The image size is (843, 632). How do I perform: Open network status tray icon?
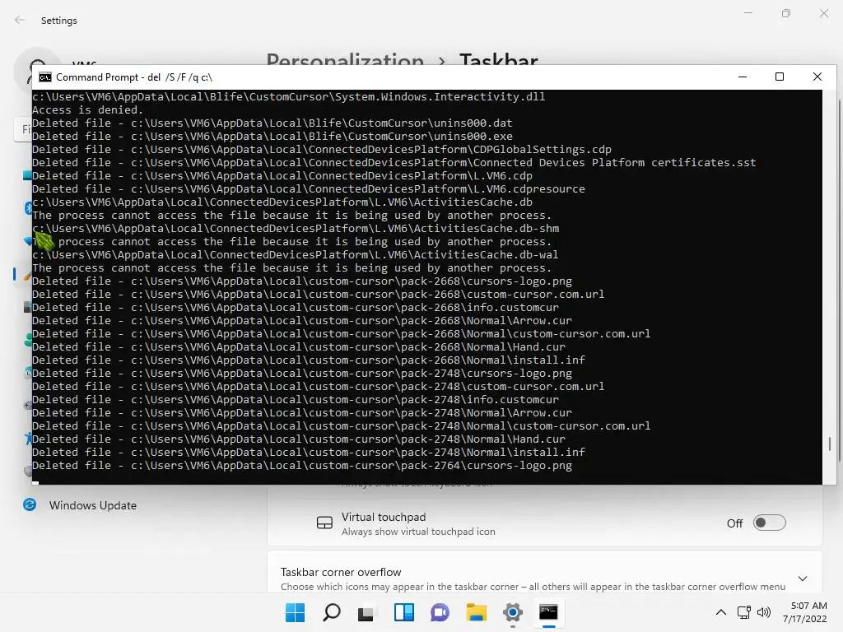[x=744, y=612]
